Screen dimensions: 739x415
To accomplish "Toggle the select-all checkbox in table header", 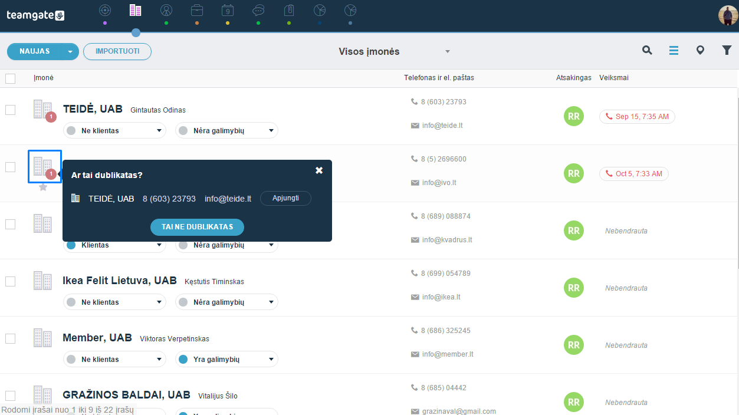I will [x=10, y=78].
